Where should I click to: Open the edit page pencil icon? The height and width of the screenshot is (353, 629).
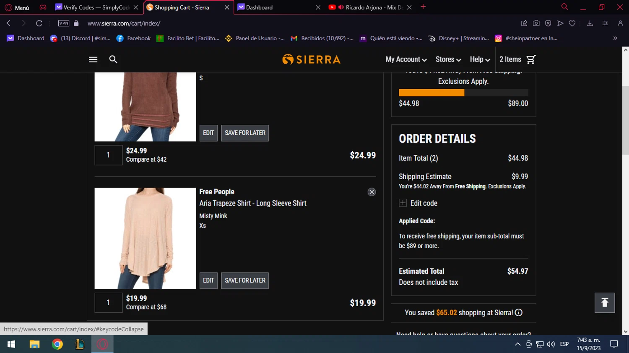coord(524,23)
